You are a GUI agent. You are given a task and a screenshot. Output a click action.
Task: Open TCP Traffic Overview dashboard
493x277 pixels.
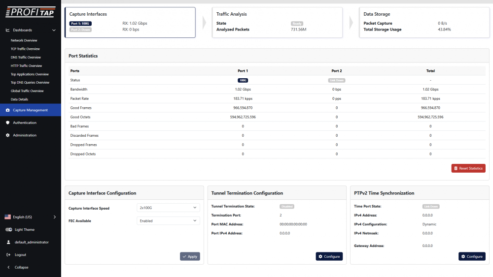tap(25, 49)
